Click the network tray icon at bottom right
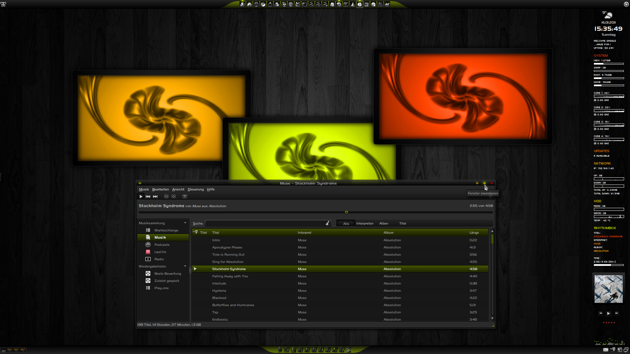 pos(613,350)
